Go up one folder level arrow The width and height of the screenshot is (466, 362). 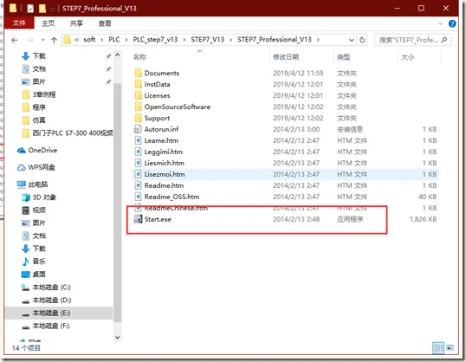tap(54, 40)
